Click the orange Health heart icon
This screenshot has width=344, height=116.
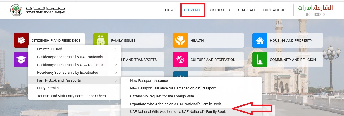click(x=180, y=40)
